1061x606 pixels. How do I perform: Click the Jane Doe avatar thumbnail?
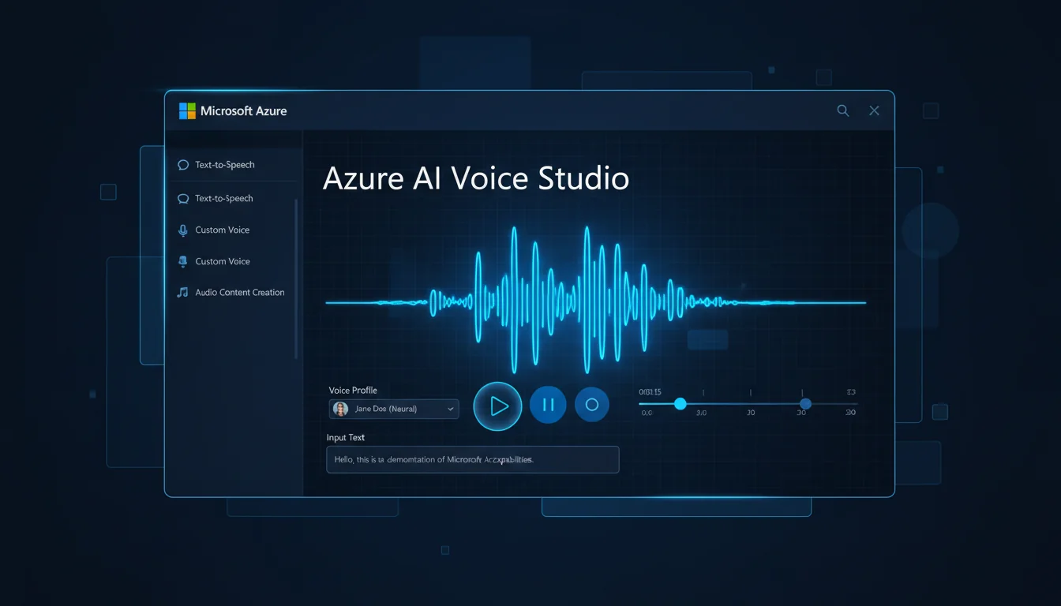pos(340,409)
